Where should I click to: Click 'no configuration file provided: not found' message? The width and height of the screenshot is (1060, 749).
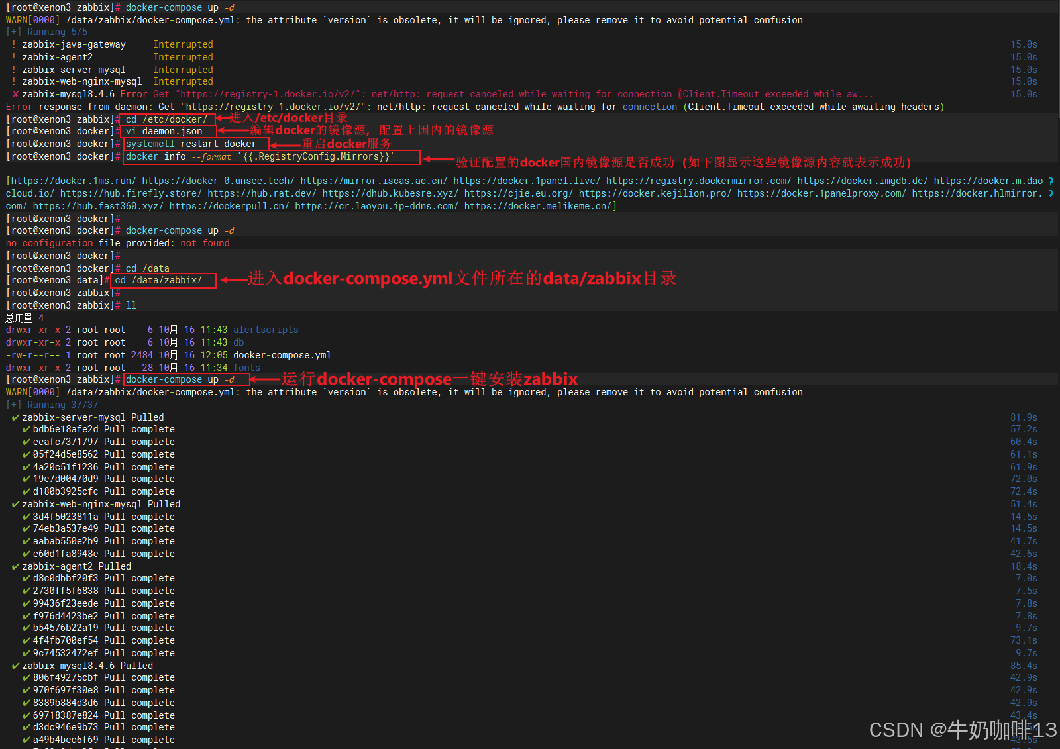118,243
